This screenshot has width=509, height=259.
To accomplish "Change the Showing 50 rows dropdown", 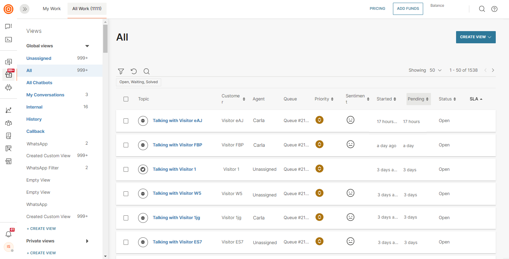I will point(435,70).
